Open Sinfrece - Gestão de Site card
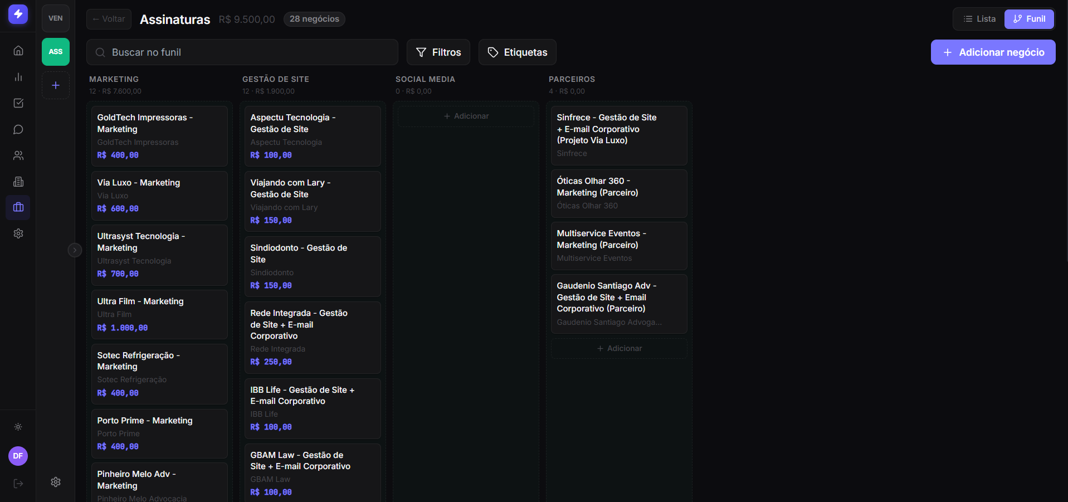1068x502 pixels. tap(619, 135)
